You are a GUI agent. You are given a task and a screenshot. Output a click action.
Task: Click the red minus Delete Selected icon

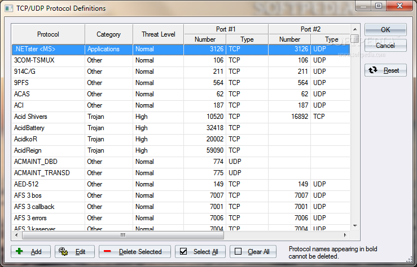point(107,251)
